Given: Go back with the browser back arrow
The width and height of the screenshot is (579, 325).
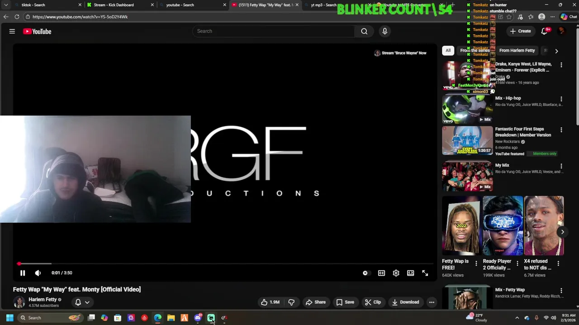Looking at the screenshot, I should tap(6, 17).
